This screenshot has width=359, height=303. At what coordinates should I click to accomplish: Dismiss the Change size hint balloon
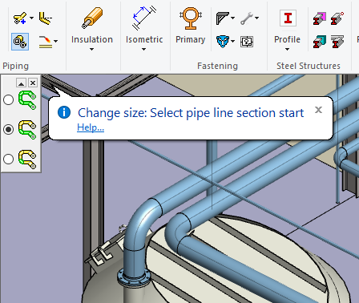tap(318, 110)
